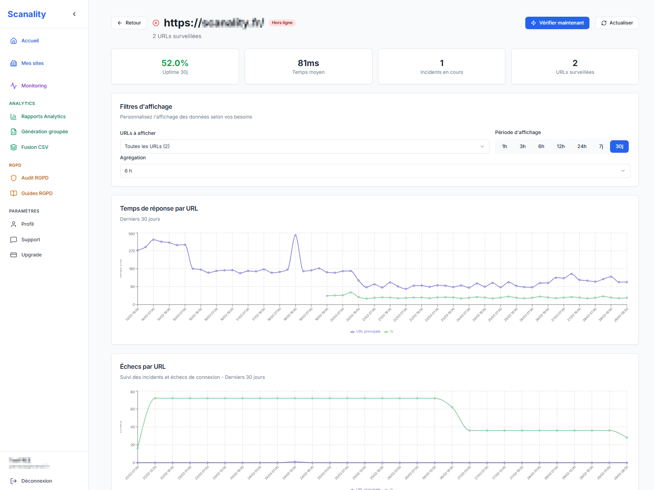Switch display period to 24h
Image resolution: width=654 pixels, height=490 pixels.
[582, 146]
